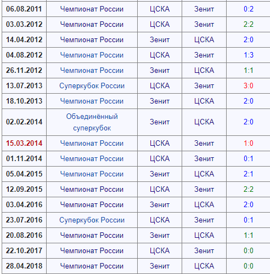Click Зенит in the 22.10.2017 row
Viewport: 270px width, 274px height.
204,250
